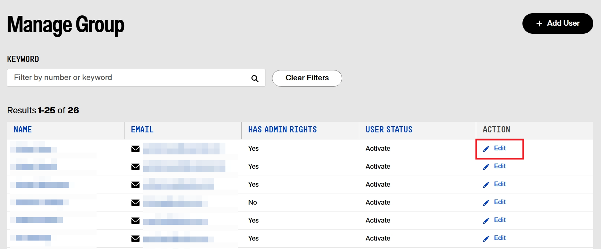This screenshot has width=601, height=249.
Task: Sort the table by NAME column
Action: point(23,129)
